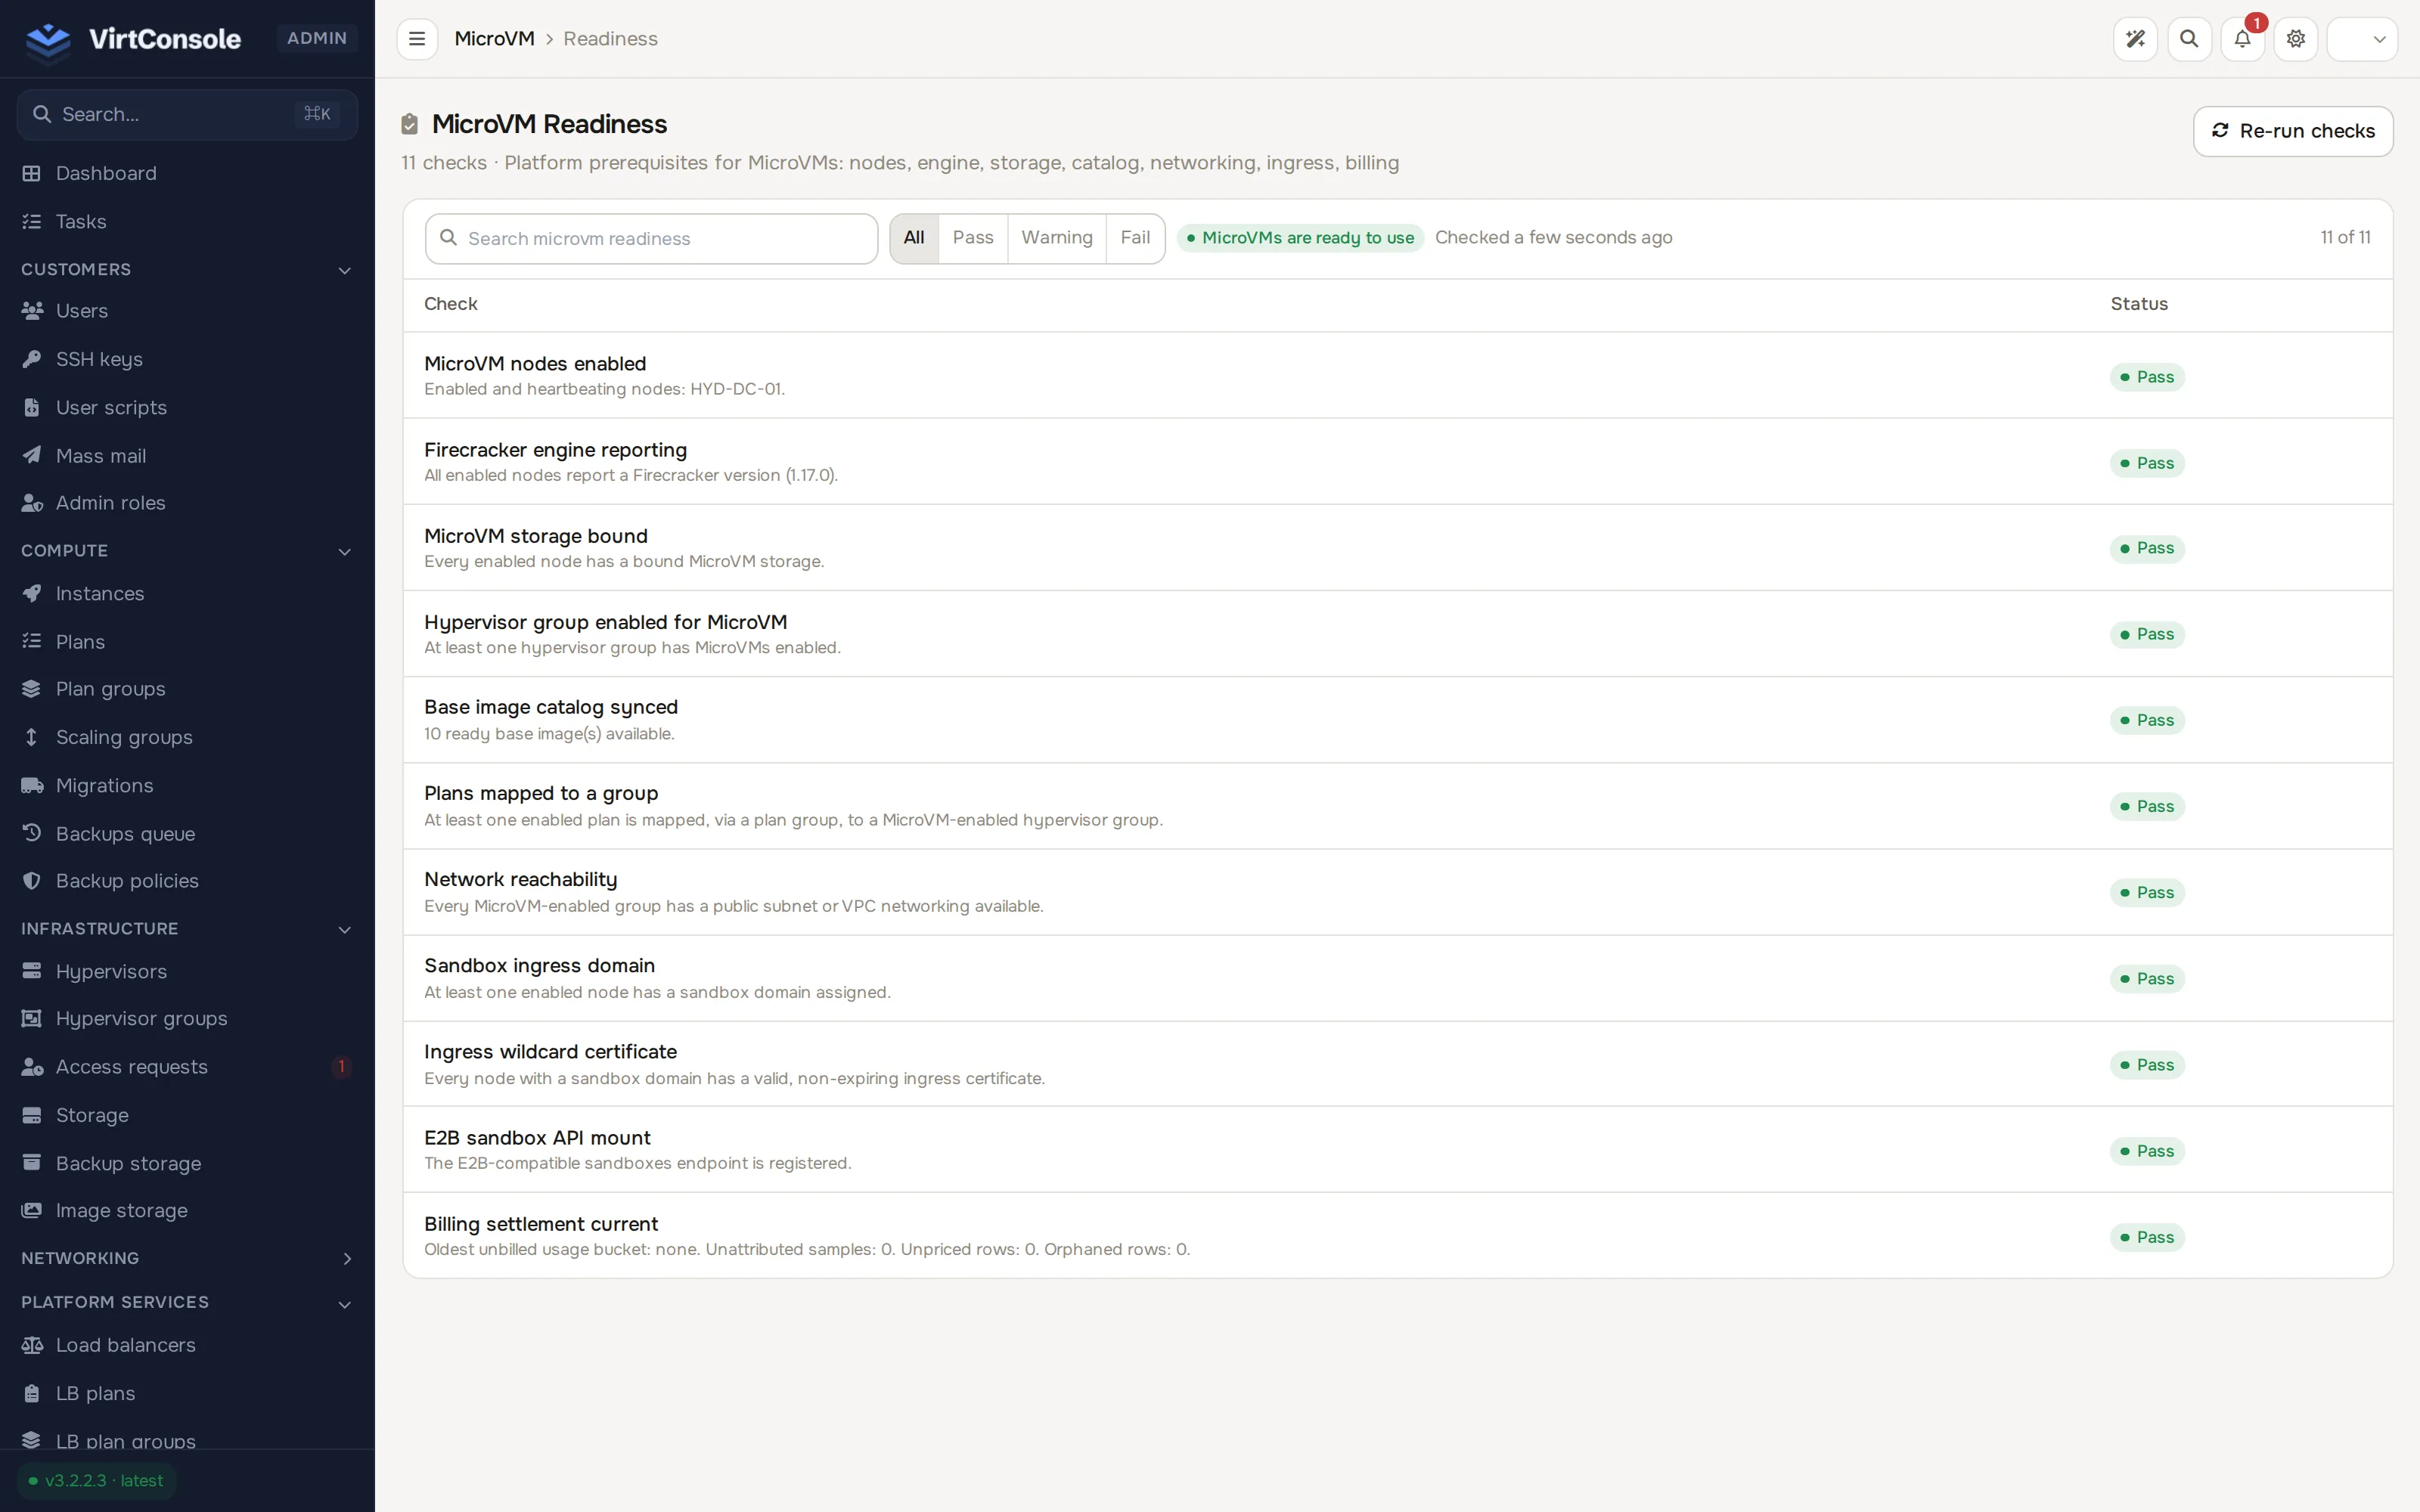The height and width of the screenshot is (1512, 2420).
Task: Open the user account dropdown
Action: 2362,39
